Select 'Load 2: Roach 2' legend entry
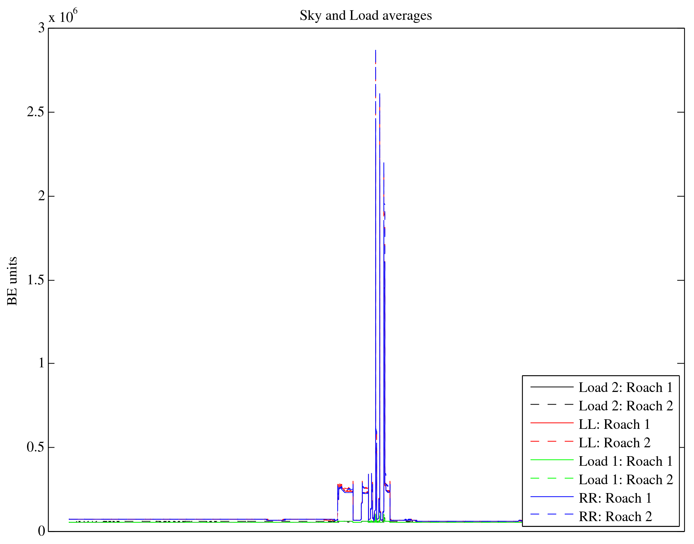Screen dimensions: 694x544 tap(626, 406)
